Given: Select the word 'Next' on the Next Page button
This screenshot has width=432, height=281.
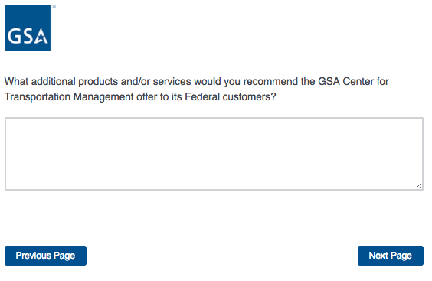Looking at the screenshot, I should (378, 256).
